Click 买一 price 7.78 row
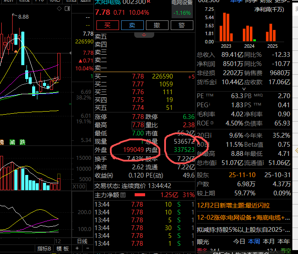This screenshot has width=298, height=254. click(x=144, y=76)
